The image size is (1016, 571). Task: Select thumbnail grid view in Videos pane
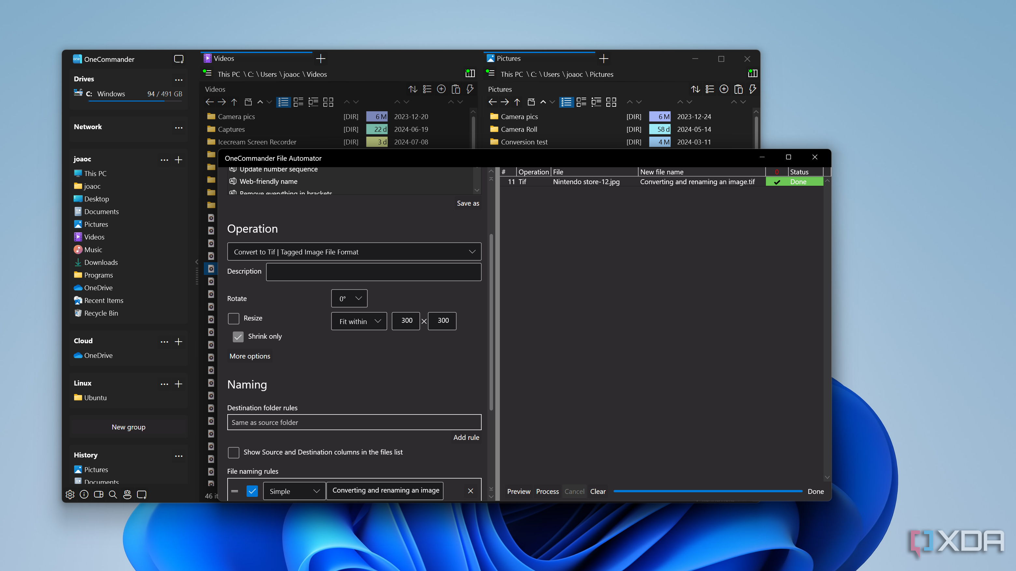[328, 102]
